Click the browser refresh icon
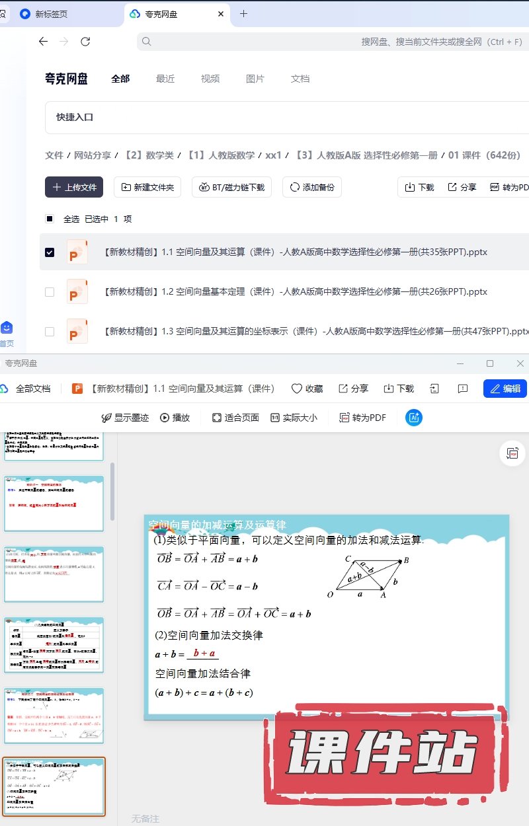Image resolution: width=529 pixels, height=826 pixels. (x=85, y=42)
